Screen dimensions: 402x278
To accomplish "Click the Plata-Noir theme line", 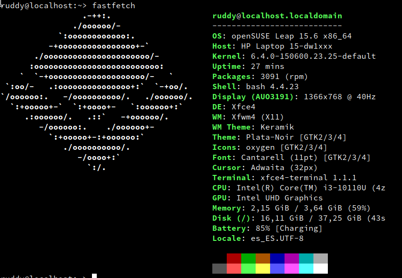I will tap(279, 137).
